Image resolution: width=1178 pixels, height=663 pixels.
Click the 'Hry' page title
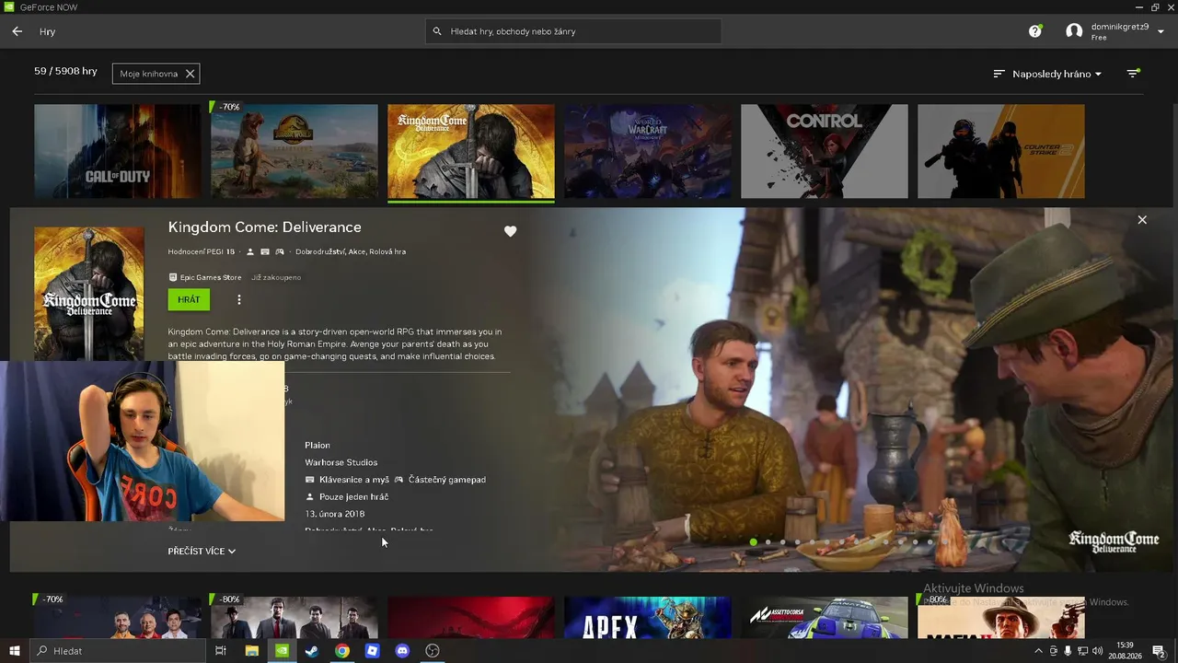click(48, 31)
